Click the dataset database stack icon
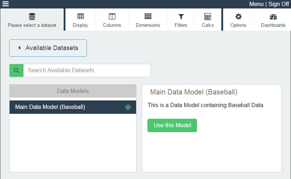The width and height of the screenshot is (291, 179). point(32,17)
